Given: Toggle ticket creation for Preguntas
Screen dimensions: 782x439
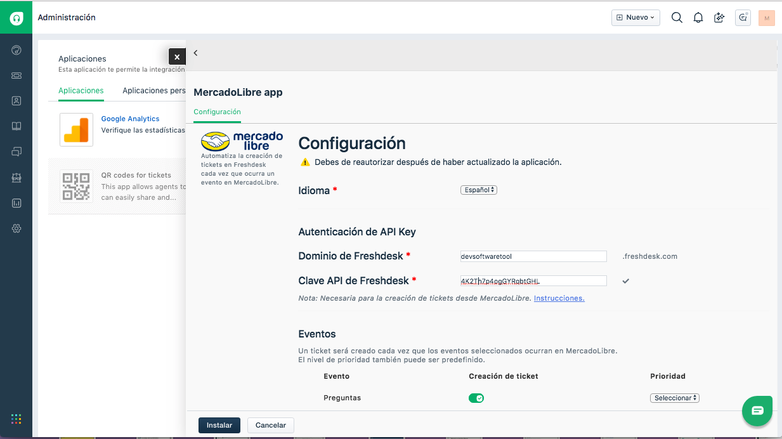Looking at the screenshot, I should pyautogui.click(x=476, y=398).
